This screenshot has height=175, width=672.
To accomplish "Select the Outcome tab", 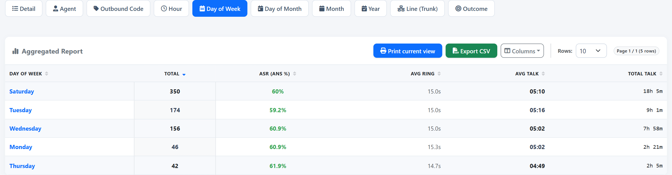I will [x=472, y=9].
